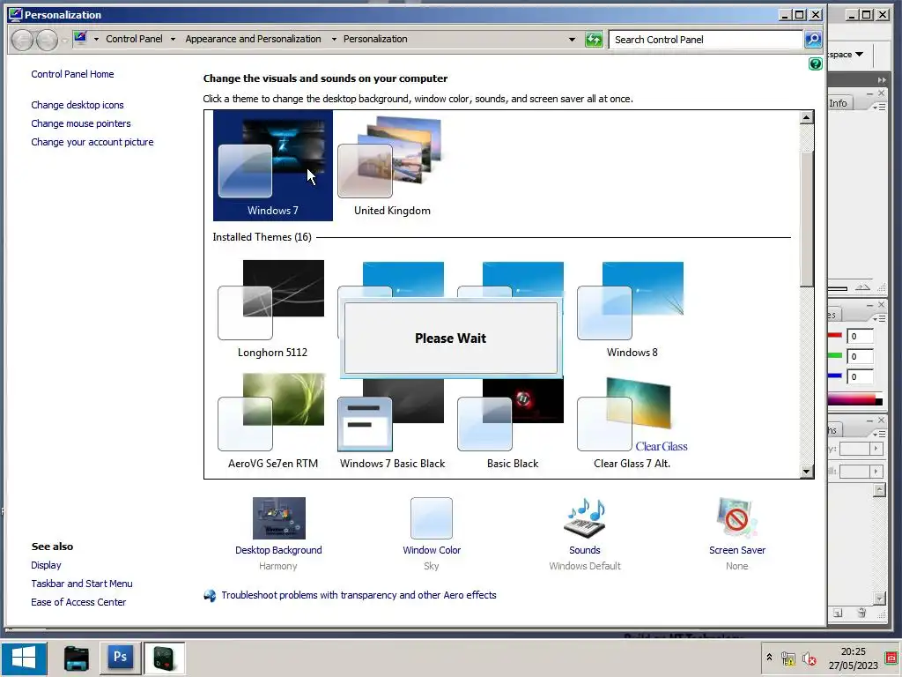This screenshot has width=902, height=677.
Task: Click the red tray icon beside clock
Action: tap(891, 658)
